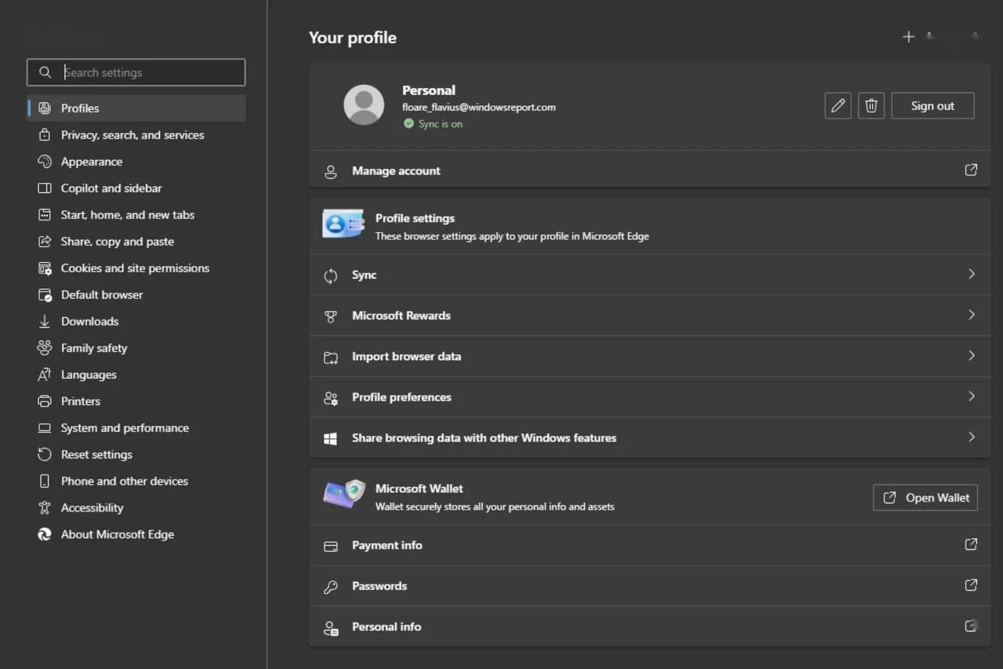Open Copilot and sidebar settings
This screenshot has height=669, width=1003.
[x=136, y=188]
